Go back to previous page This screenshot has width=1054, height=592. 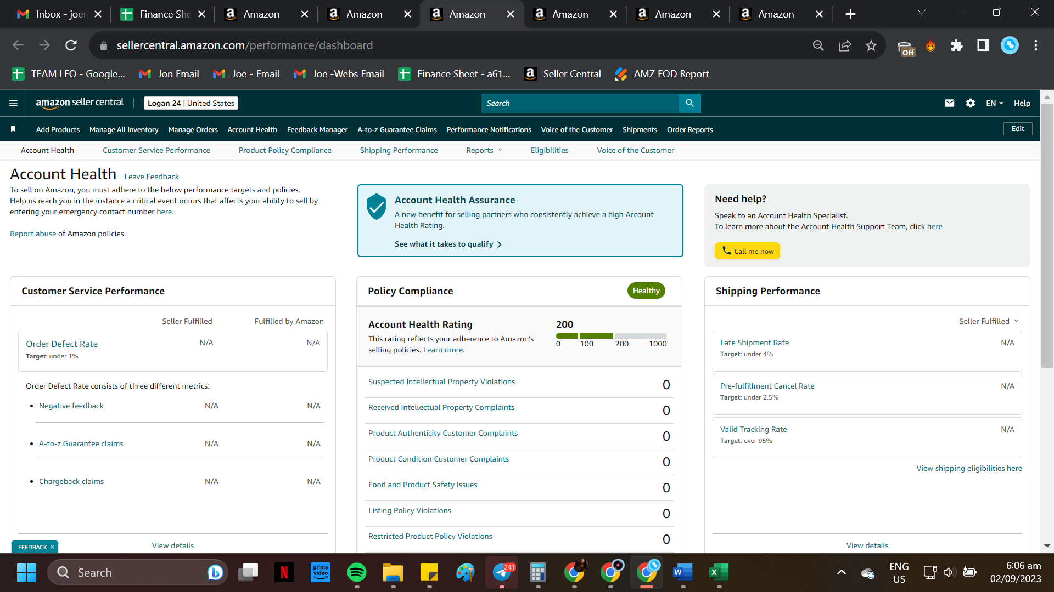[18, 45]
